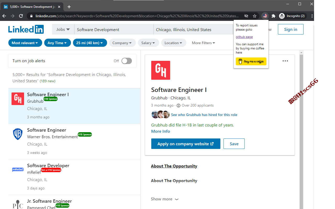Screen dimensions: 335x209
Task: Click the browser address bar URL
Action: point(137,16)
